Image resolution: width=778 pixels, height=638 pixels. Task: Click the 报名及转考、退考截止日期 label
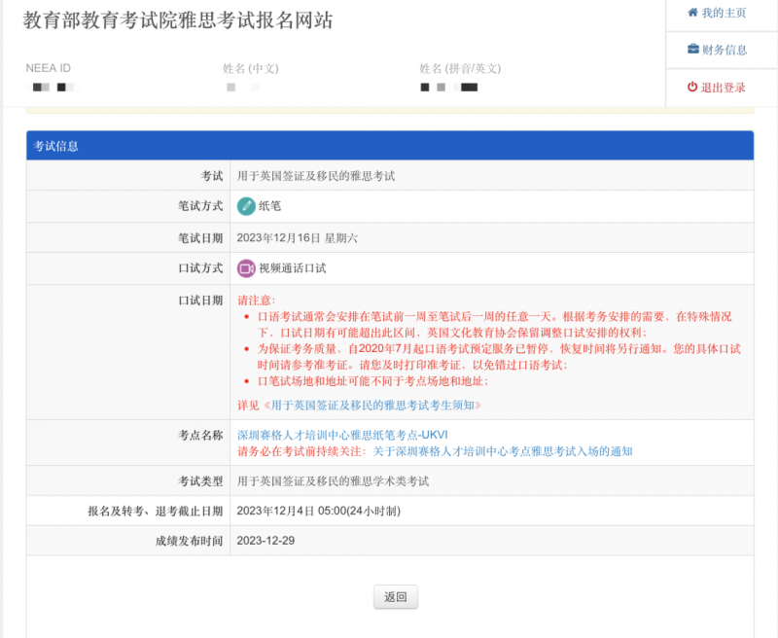pos(156,511)
